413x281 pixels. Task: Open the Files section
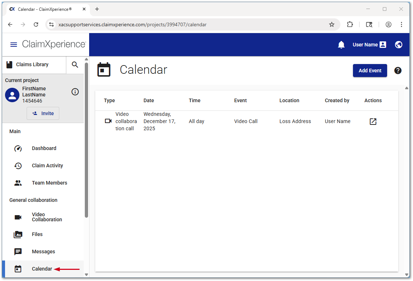click(x=18, y=234)
